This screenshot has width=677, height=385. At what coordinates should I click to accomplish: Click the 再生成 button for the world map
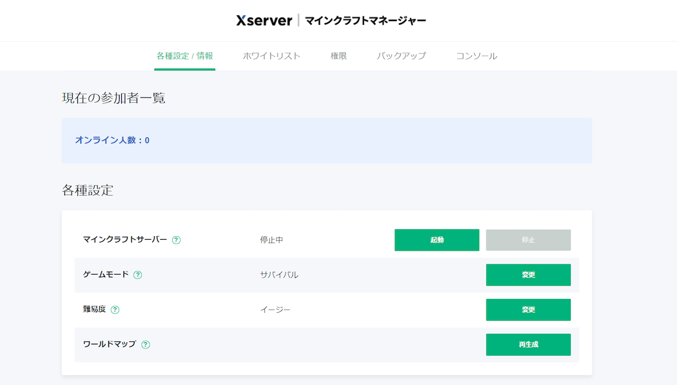pos(528,344)
